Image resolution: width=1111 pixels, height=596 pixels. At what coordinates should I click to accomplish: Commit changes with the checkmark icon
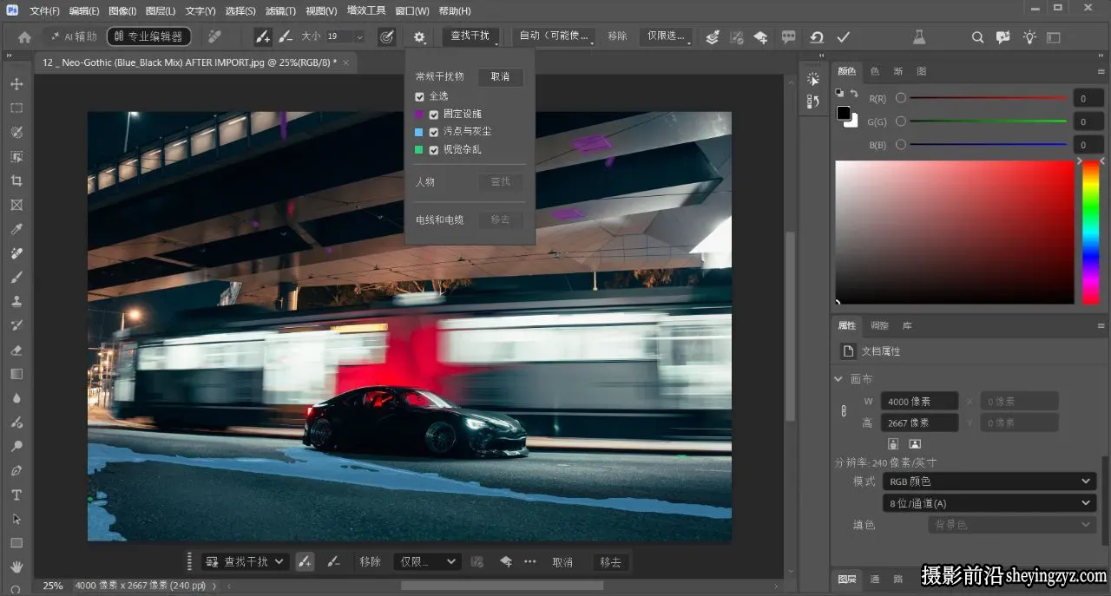pos(843,37)
